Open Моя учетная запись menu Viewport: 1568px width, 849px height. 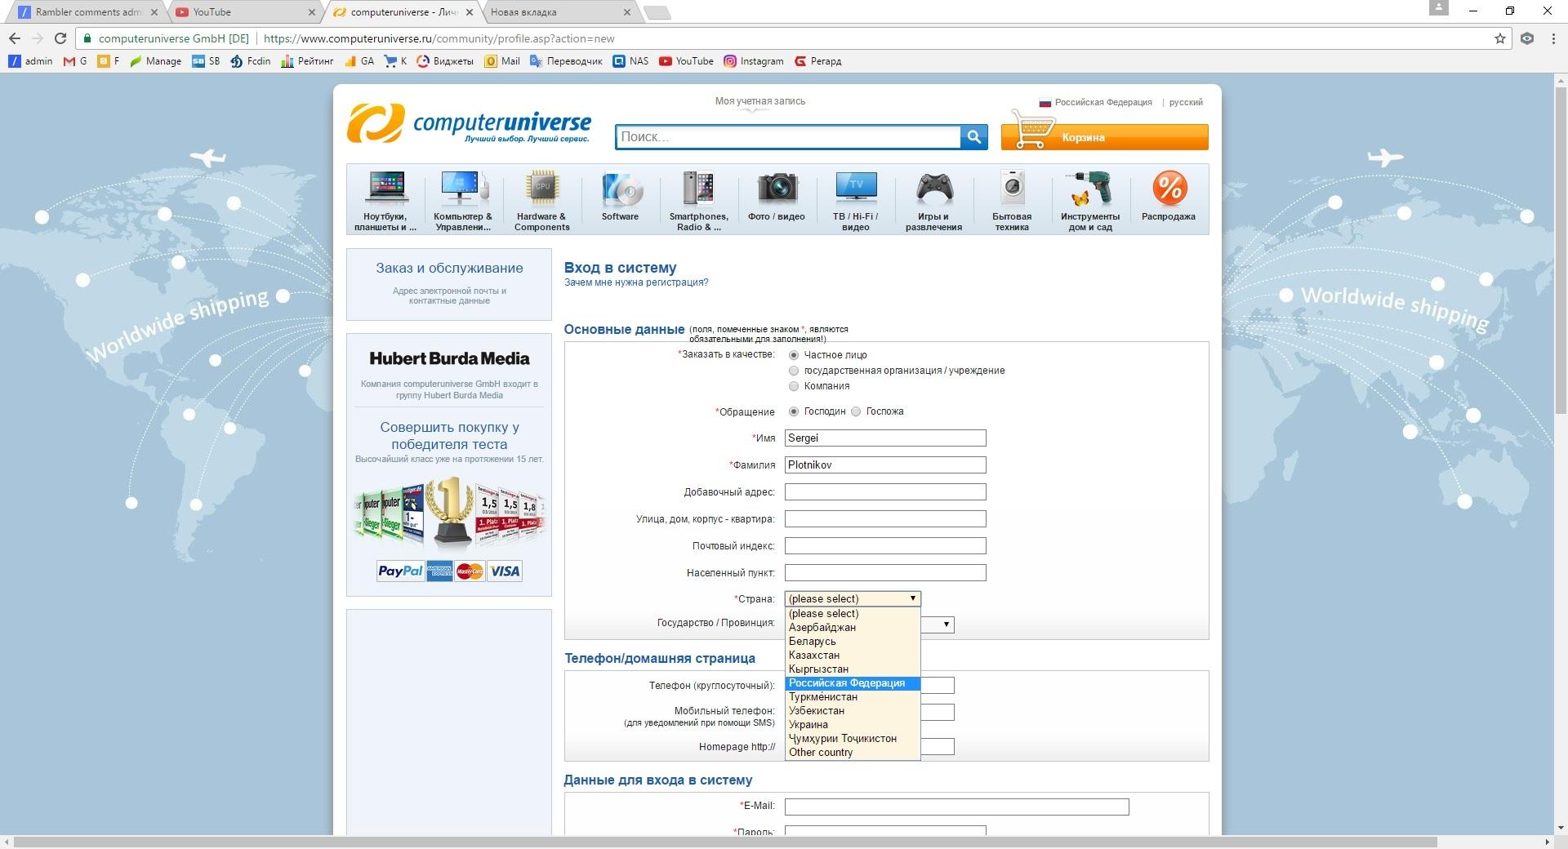[x=759, y=101]
